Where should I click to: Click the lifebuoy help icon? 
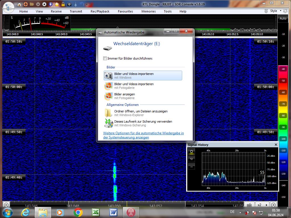(x=26, y=4)
